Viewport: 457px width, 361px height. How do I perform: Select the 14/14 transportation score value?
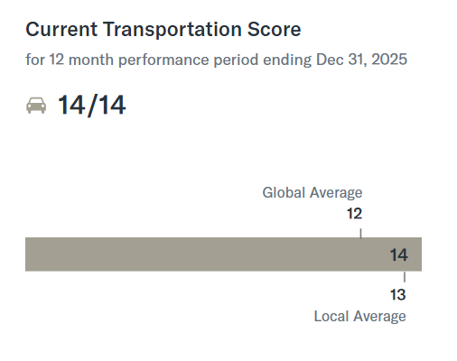pos(91,105)
